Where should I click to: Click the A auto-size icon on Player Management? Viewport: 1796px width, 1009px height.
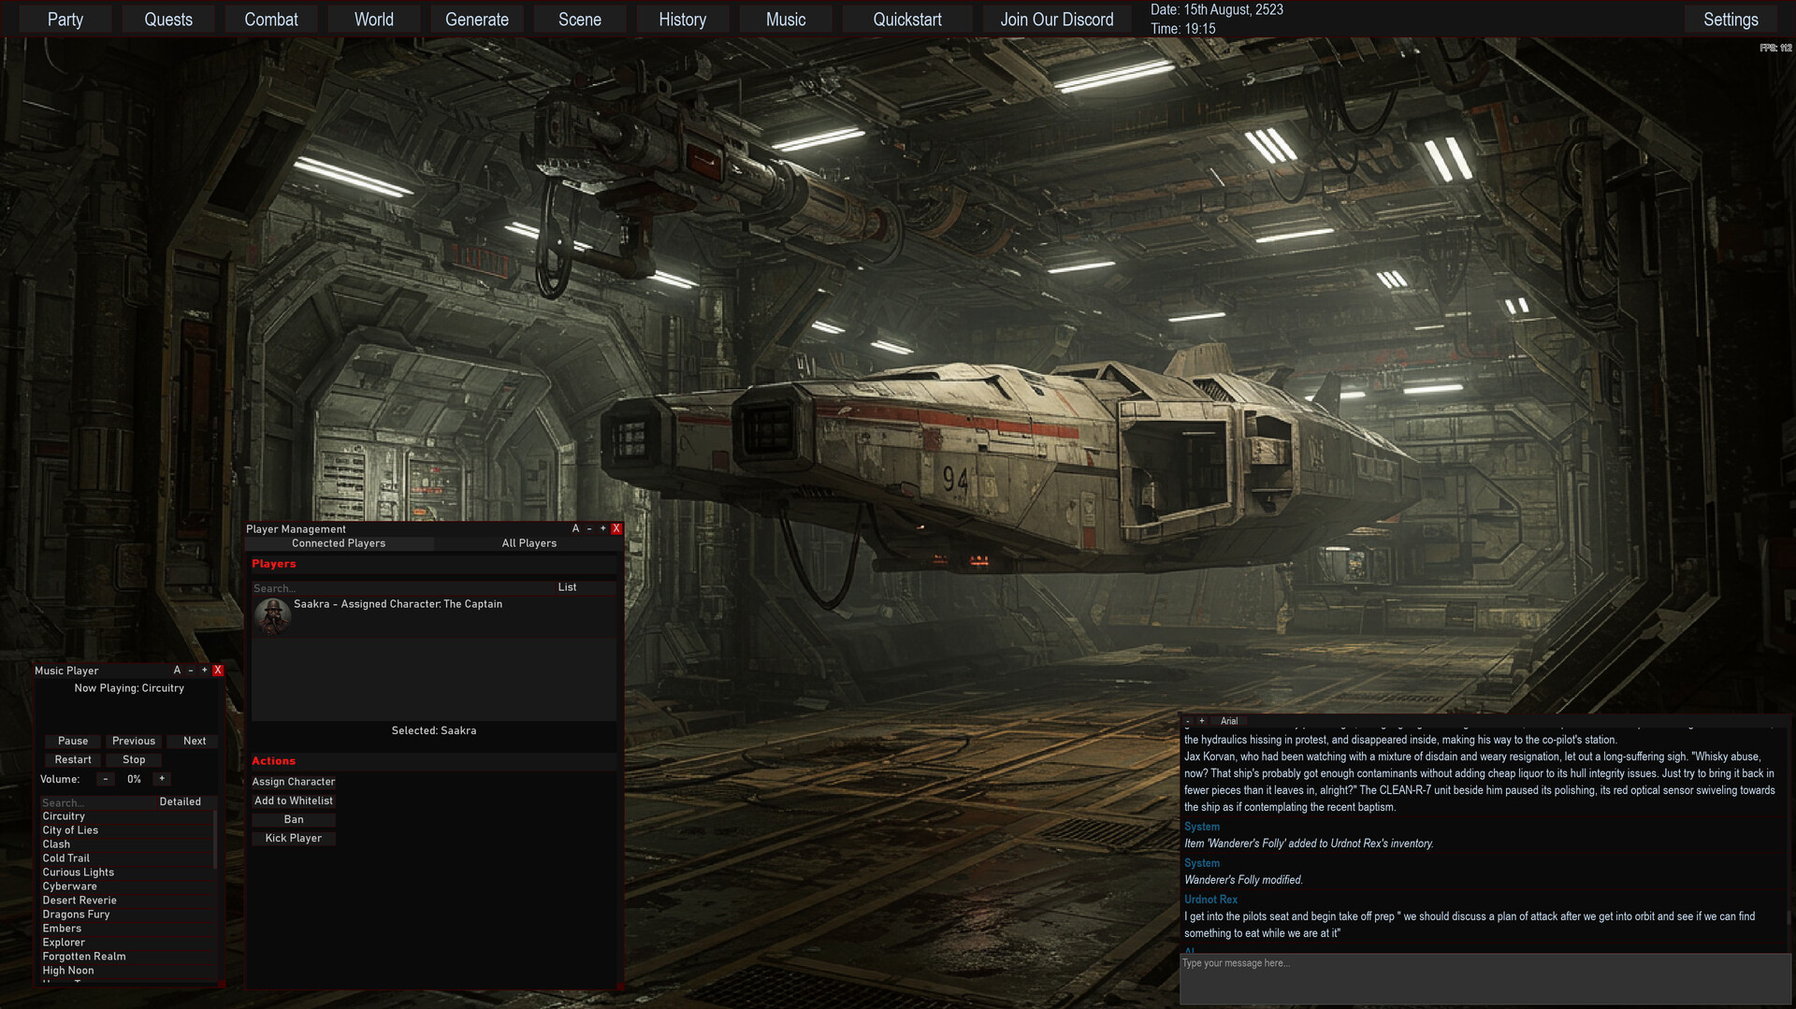[577, 527]
